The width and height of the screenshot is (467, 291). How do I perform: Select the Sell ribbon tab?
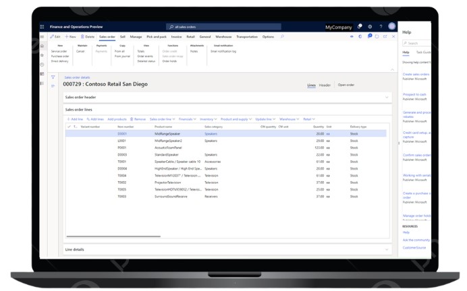click(122, 37)
